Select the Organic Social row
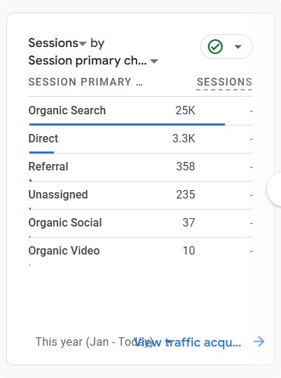Screen dimensions: 281x378 tap(141, 223)
